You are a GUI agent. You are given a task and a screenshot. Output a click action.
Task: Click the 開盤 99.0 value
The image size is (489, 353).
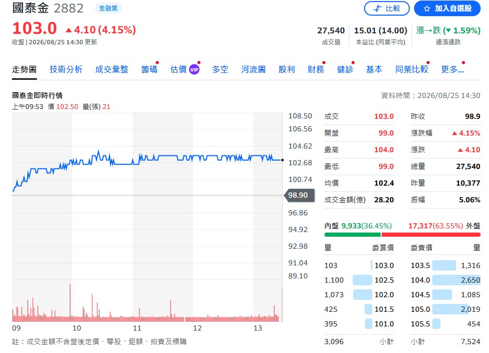pos(386,133)
